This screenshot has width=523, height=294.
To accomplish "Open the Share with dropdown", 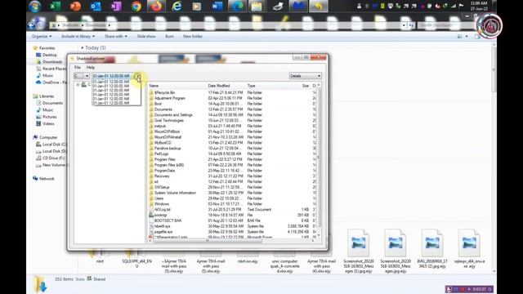I will pos(116,36).
